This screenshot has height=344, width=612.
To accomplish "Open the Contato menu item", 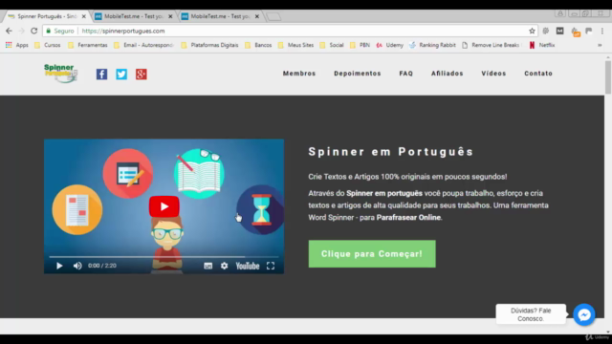I will pyautogui.click(x=538, y=74).
